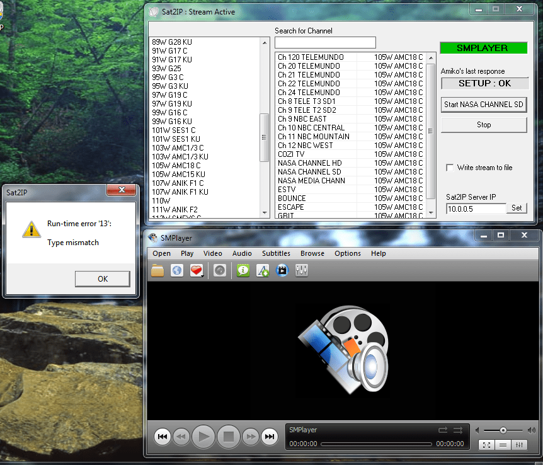Select satellite 105W AMC18 C
This screenshot has width=543, height=465.
point(176,166)
